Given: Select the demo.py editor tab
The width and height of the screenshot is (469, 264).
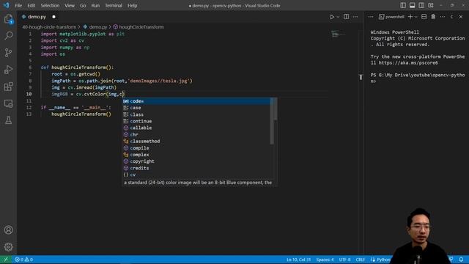Looking at the screenshot, I should coord(37,17).
